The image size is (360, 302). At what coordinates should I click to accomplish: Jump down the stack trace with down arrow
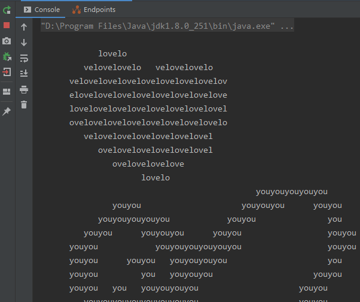[x=24, y=43]
